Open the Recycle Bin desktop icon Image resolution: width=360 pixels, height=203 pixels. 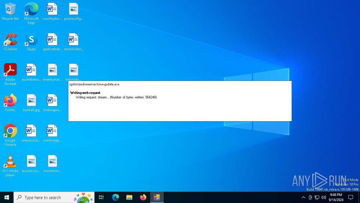10,12
